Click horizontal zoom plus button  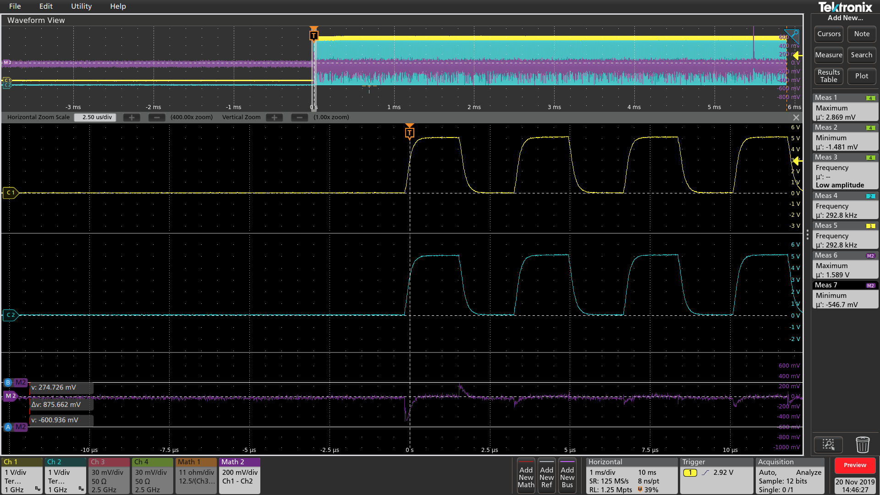(x=132, y=117)
